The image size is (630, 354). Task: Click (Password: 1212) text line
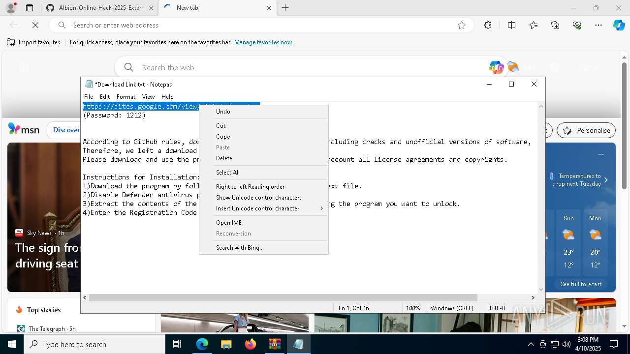(x=114, y=116)
